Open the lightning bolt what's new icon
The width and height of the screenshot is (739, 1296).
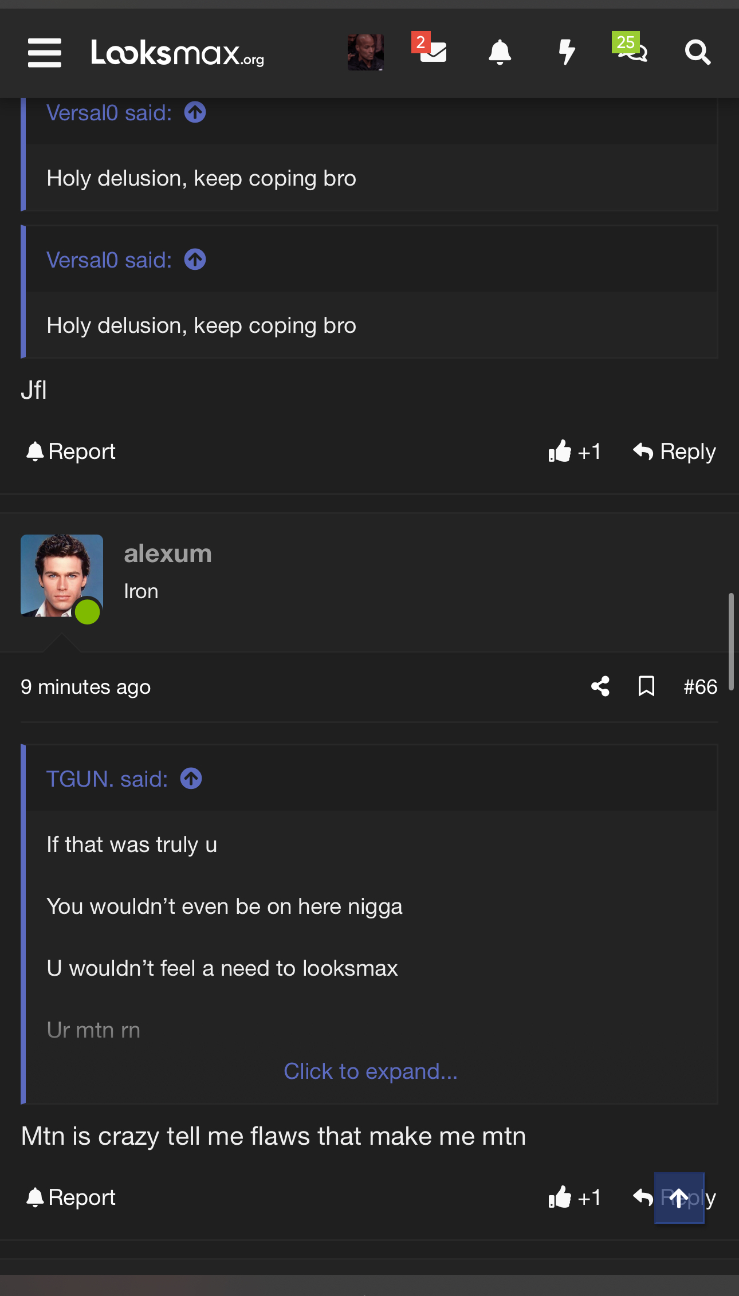pos(567,52)
